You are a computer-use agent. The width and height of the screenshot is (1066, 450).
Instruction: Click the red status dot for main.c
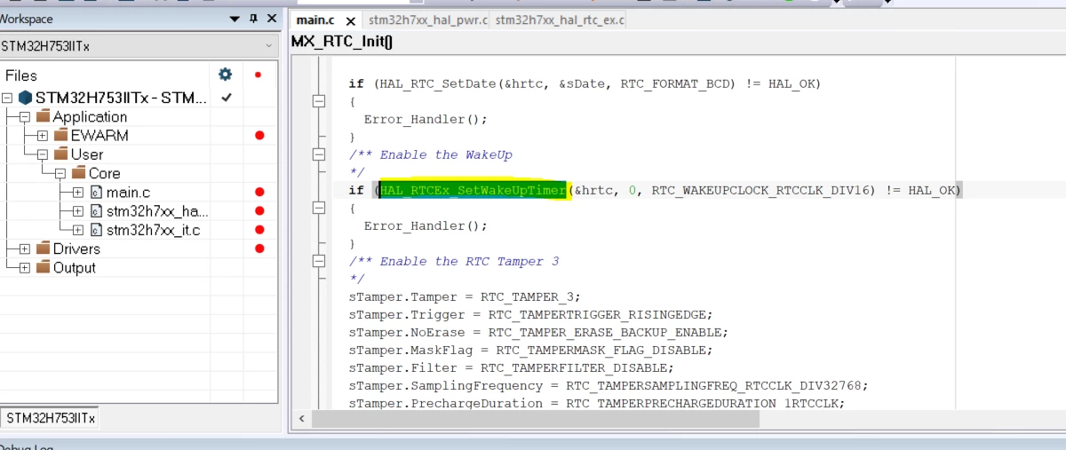(x=259, y=193)
